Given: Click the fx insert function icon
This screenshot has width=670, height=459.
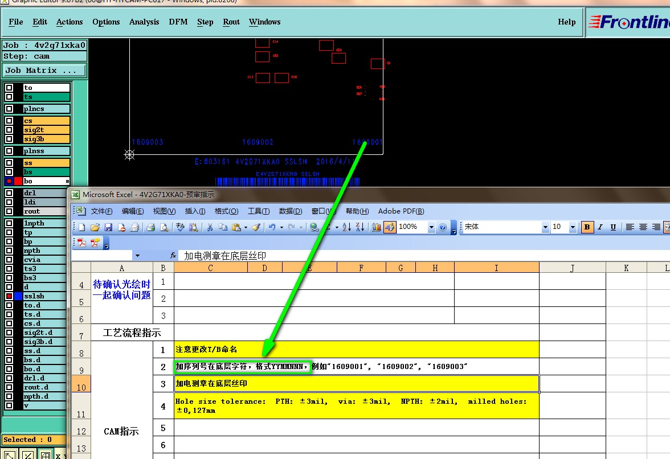Looking at the screenshot, I should coord(173,255).
